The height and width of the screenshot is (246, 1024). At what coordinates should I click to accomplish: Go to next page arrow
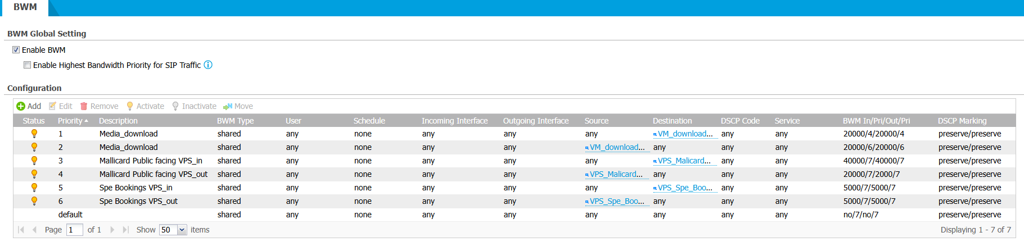(112, 230)
